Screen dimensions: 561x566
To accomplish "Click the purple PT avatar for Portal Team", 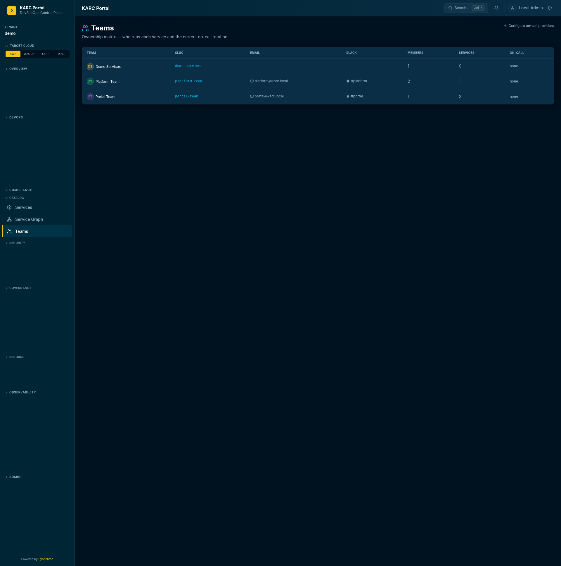I will tap(90, 97).
